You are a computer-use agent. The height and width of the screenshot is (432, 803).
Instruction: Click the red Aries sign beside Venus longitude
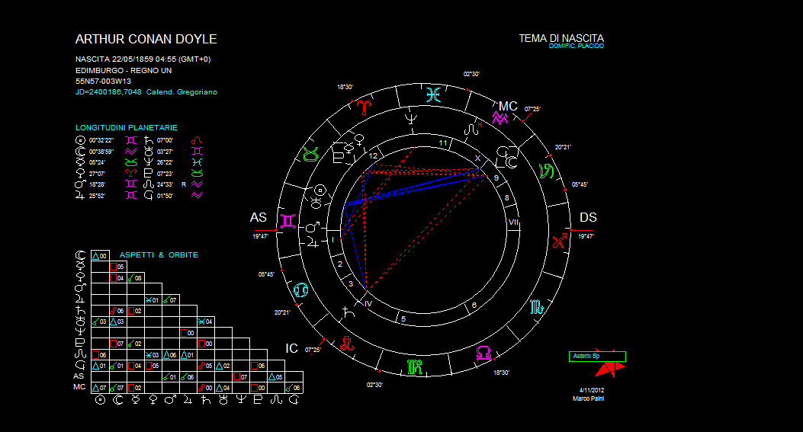tap(131, 173)
